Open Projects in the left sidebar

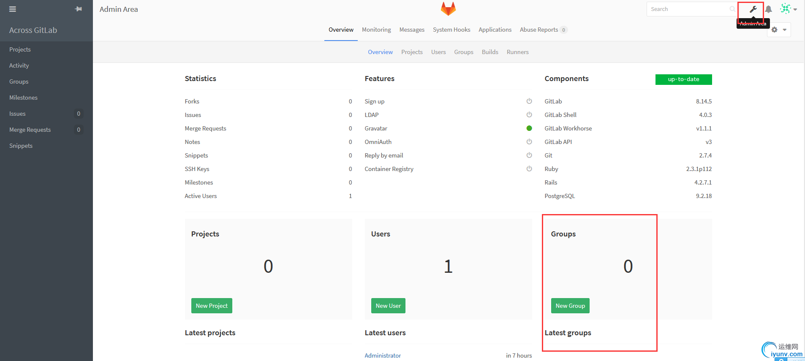pos(46,49)
